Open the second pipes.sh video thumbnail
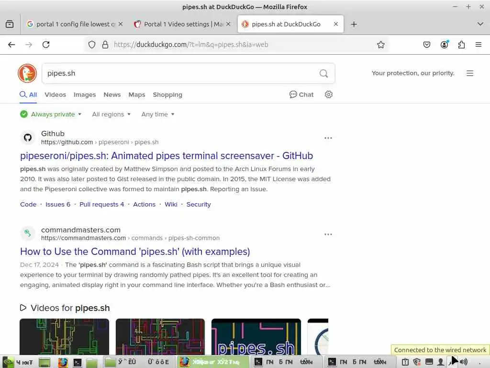The height and width of the screenshot is (368, 490). click(x=160, y=337)
